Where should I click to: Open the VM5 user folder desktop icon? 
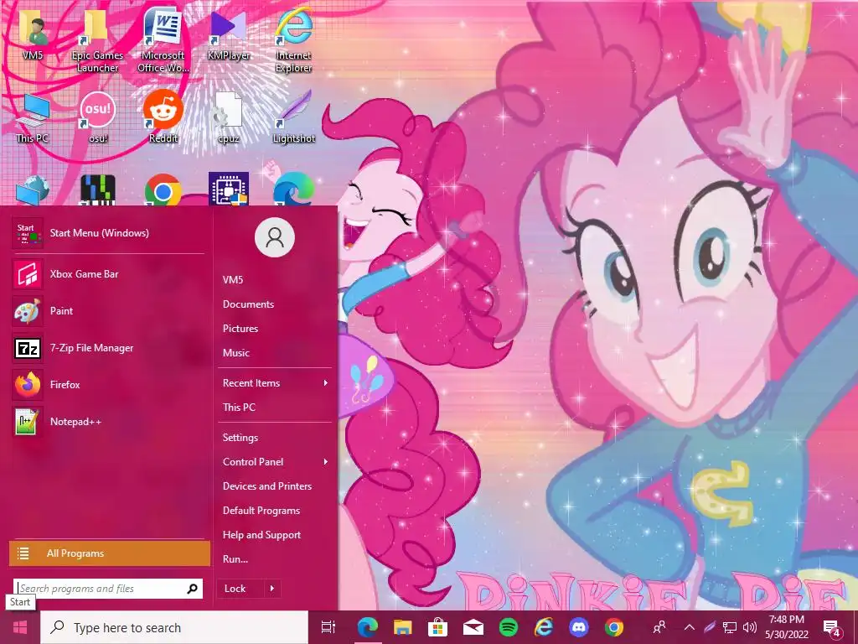33,35
